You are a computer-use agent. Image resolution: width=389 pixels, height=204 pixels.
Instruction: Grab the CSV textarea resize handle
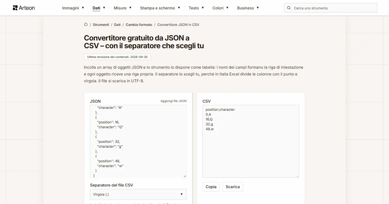(x=297, y=176)
